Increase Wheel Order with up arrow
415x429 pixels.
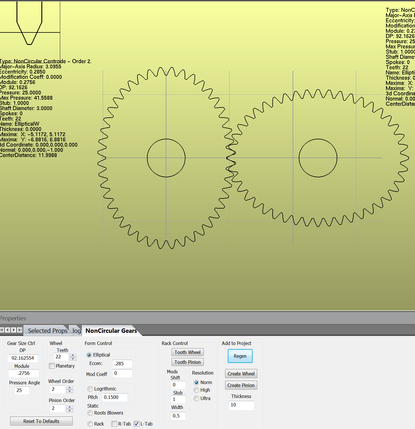click(x=70, y=388)
